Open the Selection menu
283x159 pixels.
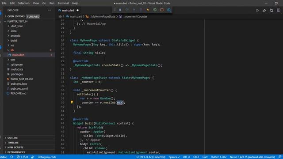click(x=23, y=3)
